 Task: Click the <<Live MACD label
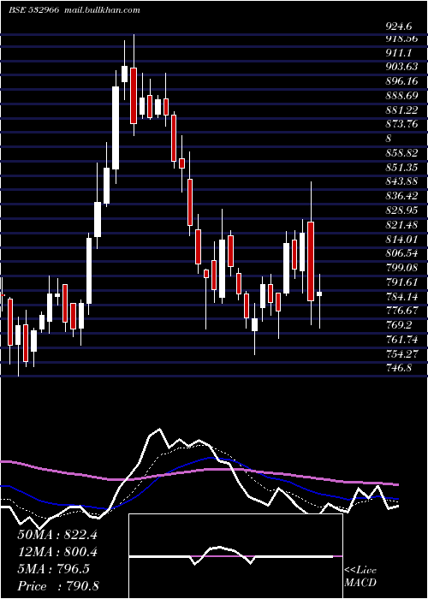[360, 577]
